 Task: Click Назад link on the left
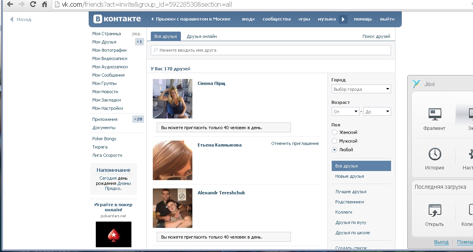point(21,19)
